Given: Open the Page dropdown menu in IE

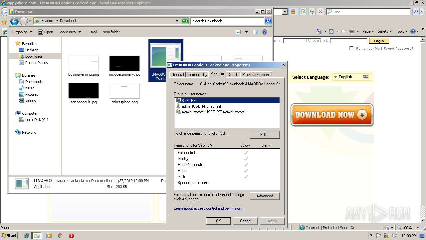Looking at the screenshot, I should click(368, 31).
